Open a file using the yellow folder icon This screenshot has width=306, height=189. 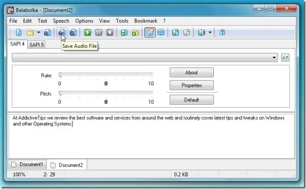(30, 32)
